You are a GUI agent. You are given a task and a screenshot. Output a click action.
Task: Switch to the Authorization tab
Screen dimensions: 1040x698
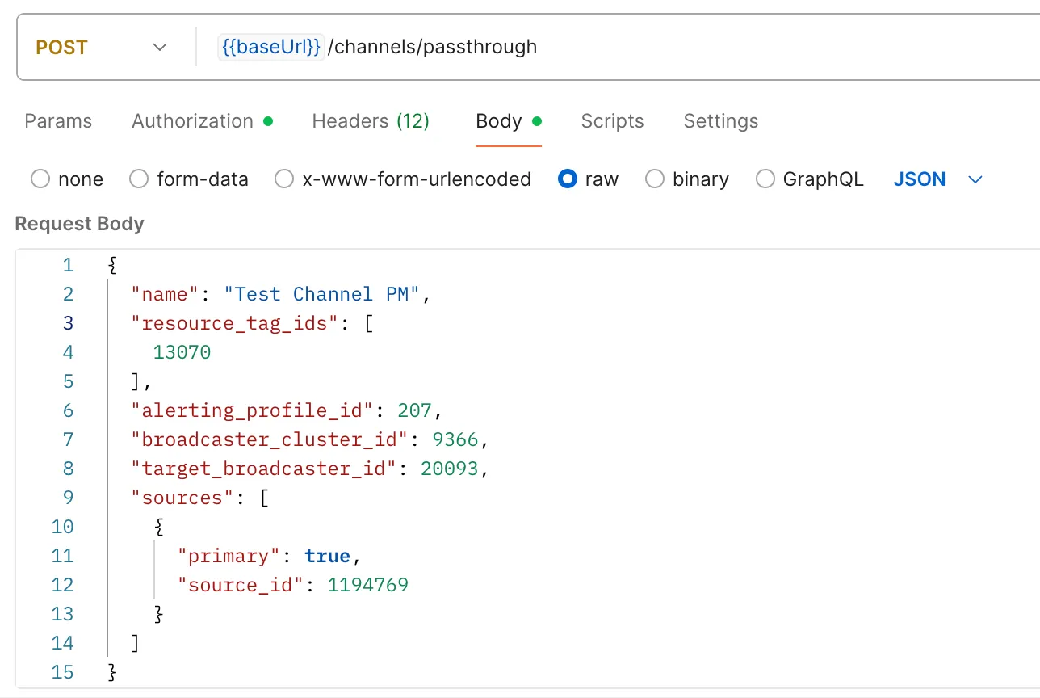[202, 121]
